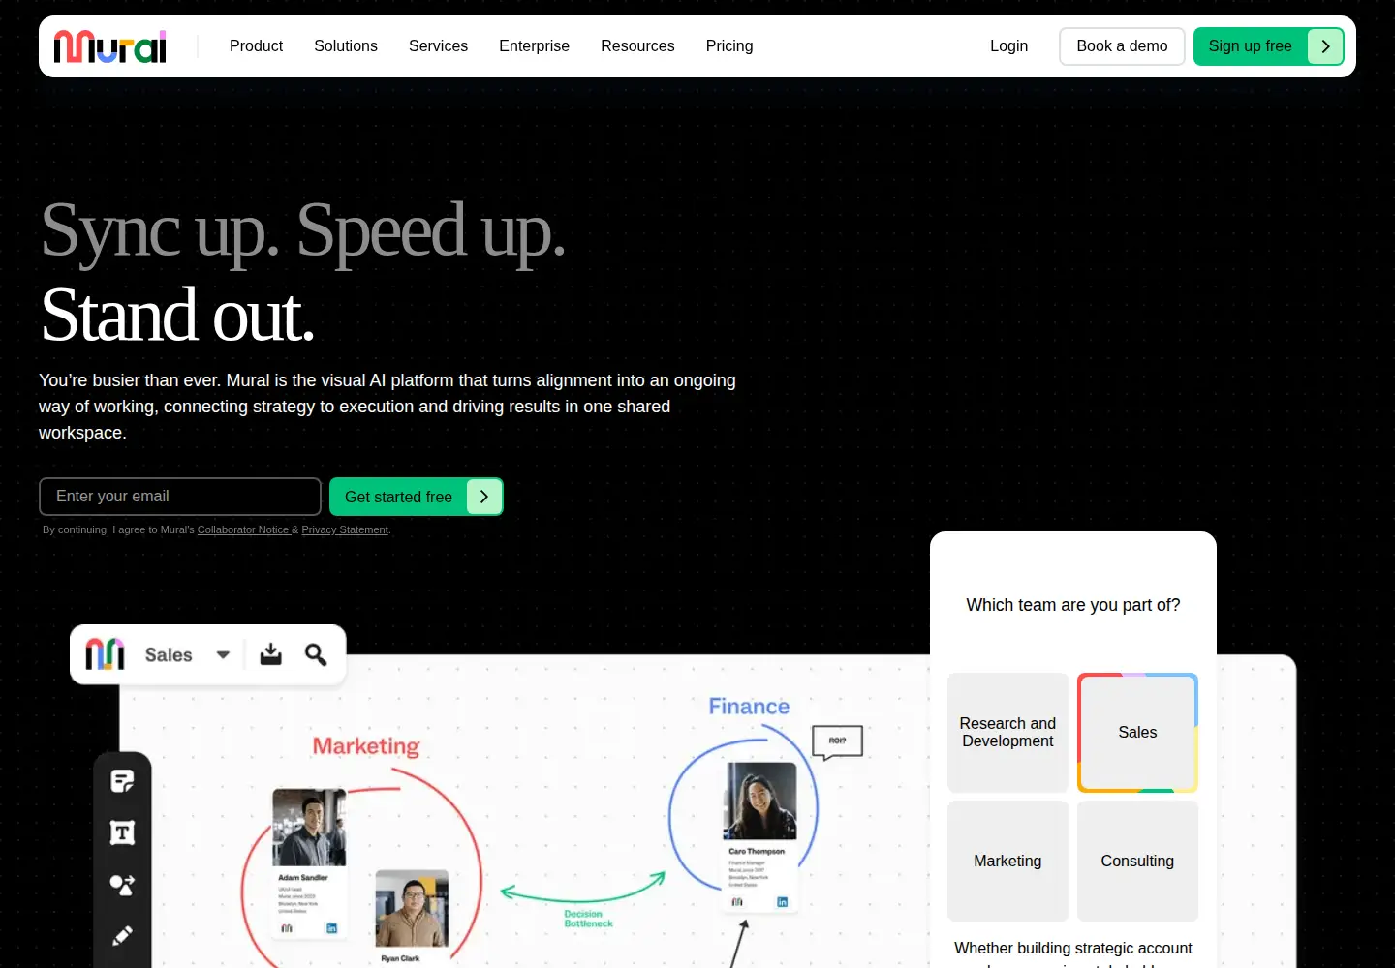Click the Decision Bottleneck label

[x=588, y=919]
